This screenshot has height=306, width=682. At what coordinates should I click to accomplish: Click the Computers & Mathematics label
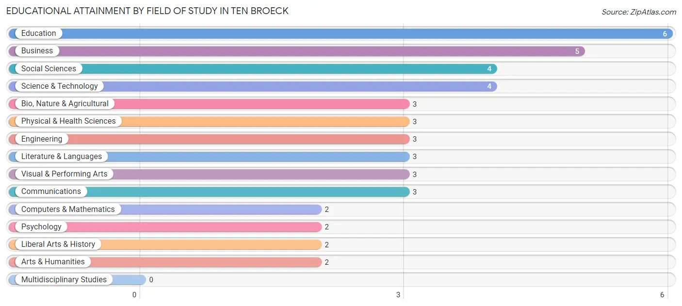tap(68, 209)
